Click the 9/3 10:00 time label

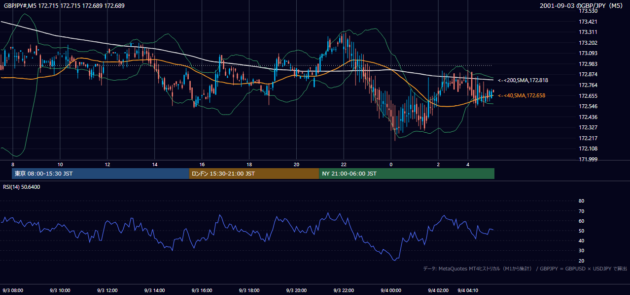[x=60, y=291]
